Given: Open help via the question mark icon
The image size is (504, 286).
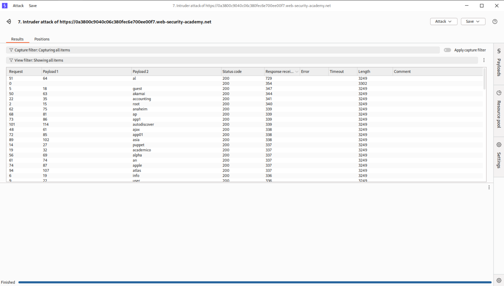Looking at the screenshot, I should point(495,22).
